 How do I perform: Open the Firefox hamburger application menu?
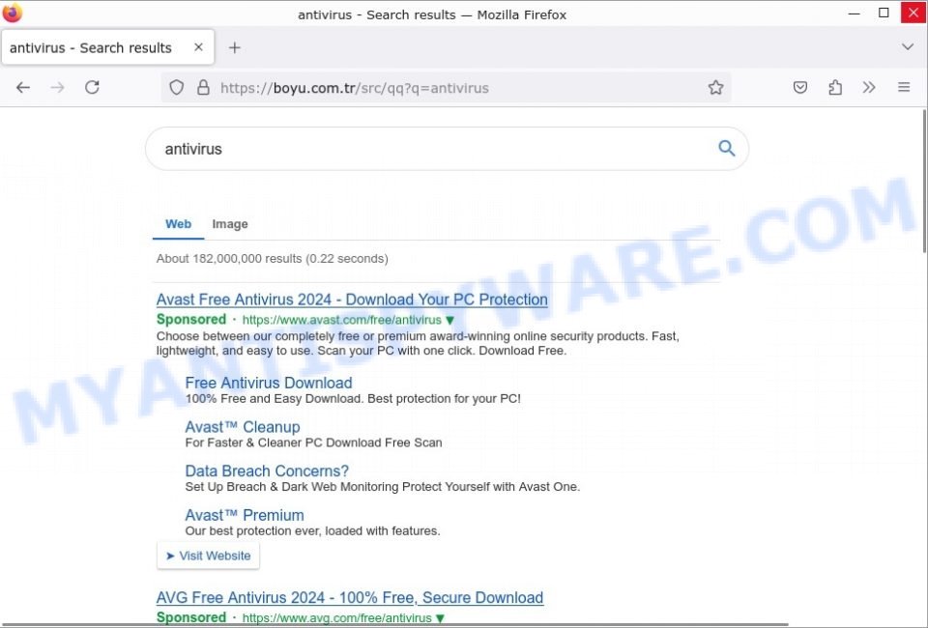tap(904, 88)
